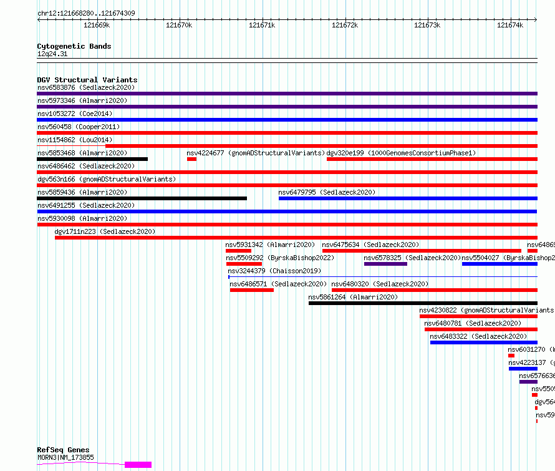The image size is (555, 471).
Task: Click the nsv6480781 (Sedlazeck2020) label
Action: tap(473, 323)
